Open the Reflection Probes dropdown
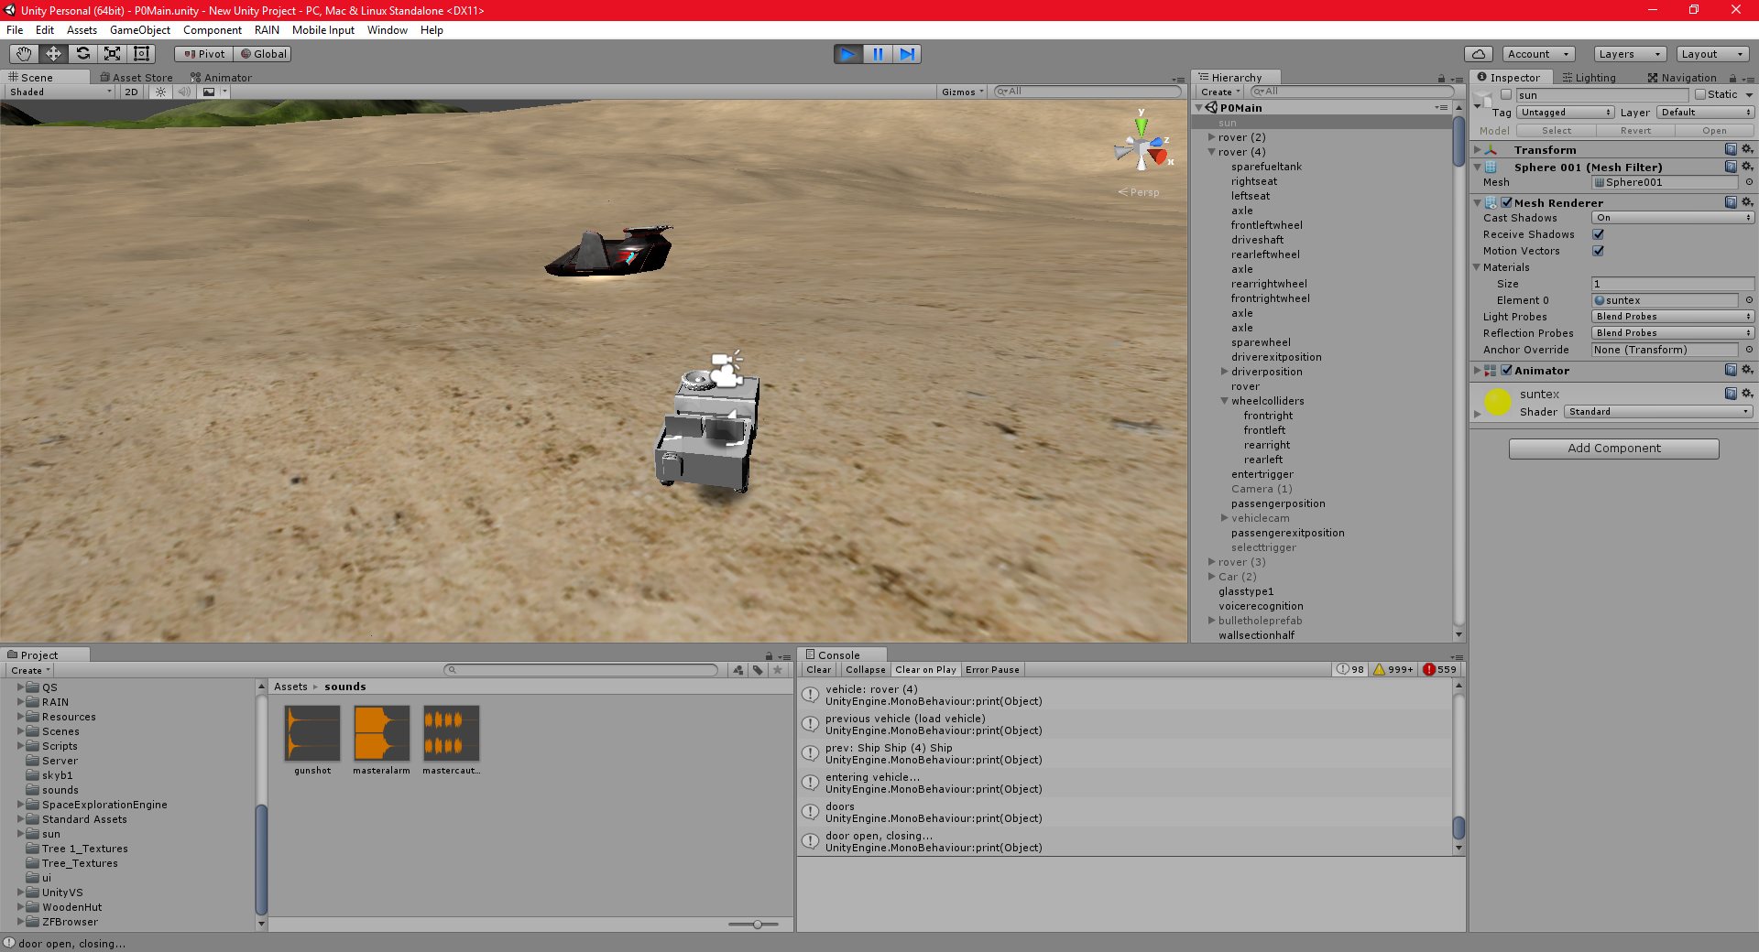1759x952 pixels. tap(1673, 333)
